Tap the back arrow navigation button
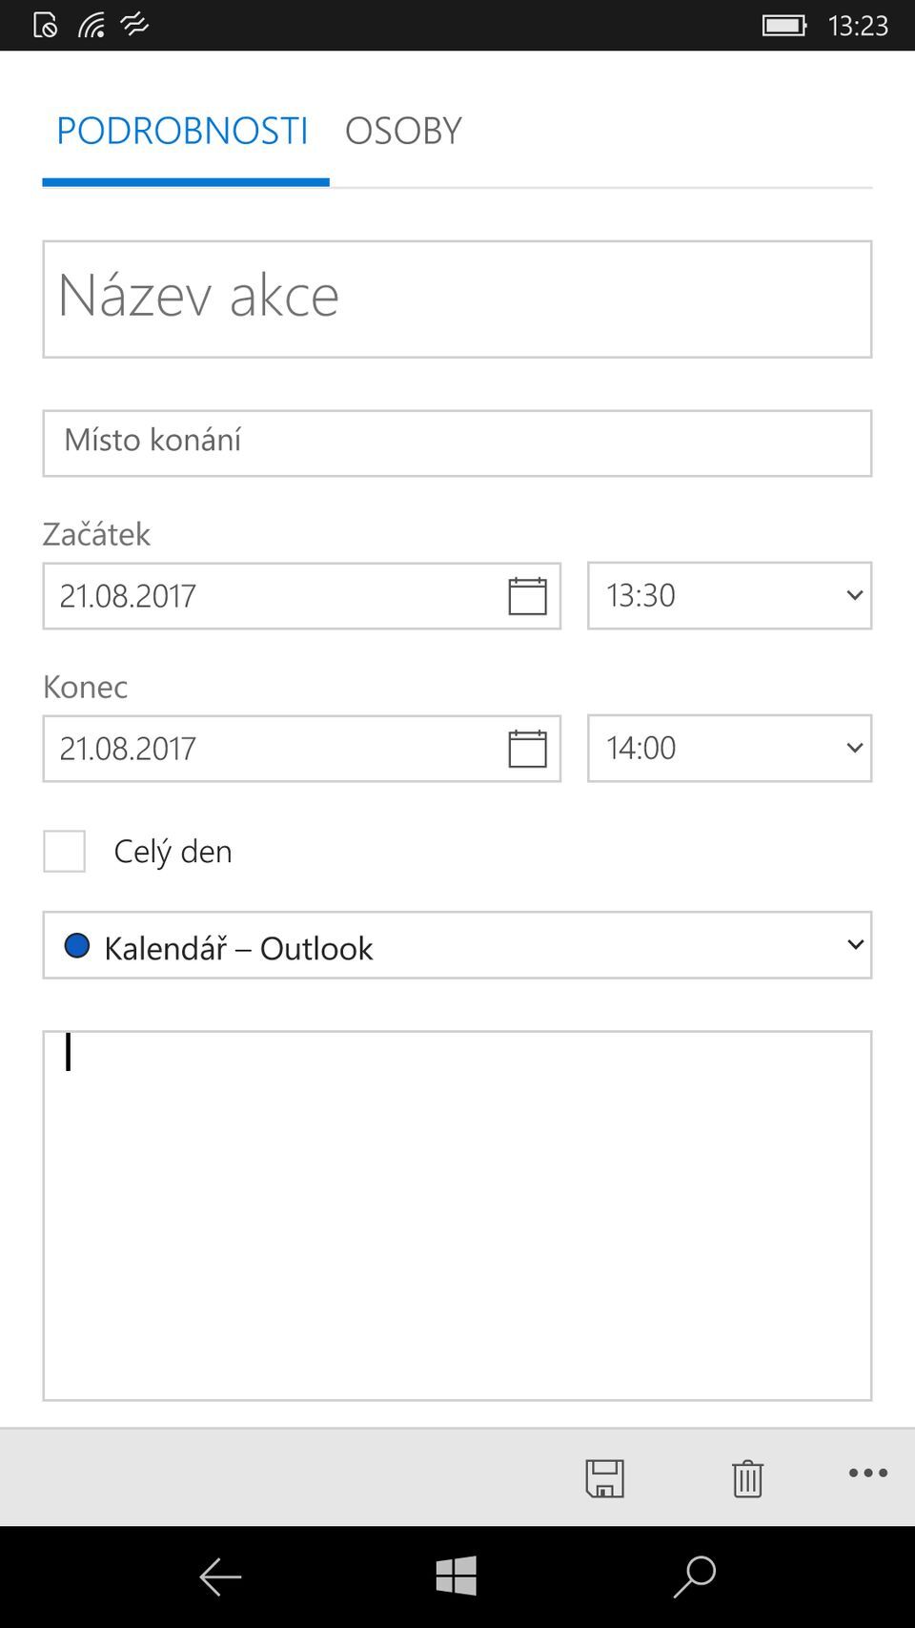Image resolution: width=915 pixels, height=1628 pixels. [x=220, y=1576]
